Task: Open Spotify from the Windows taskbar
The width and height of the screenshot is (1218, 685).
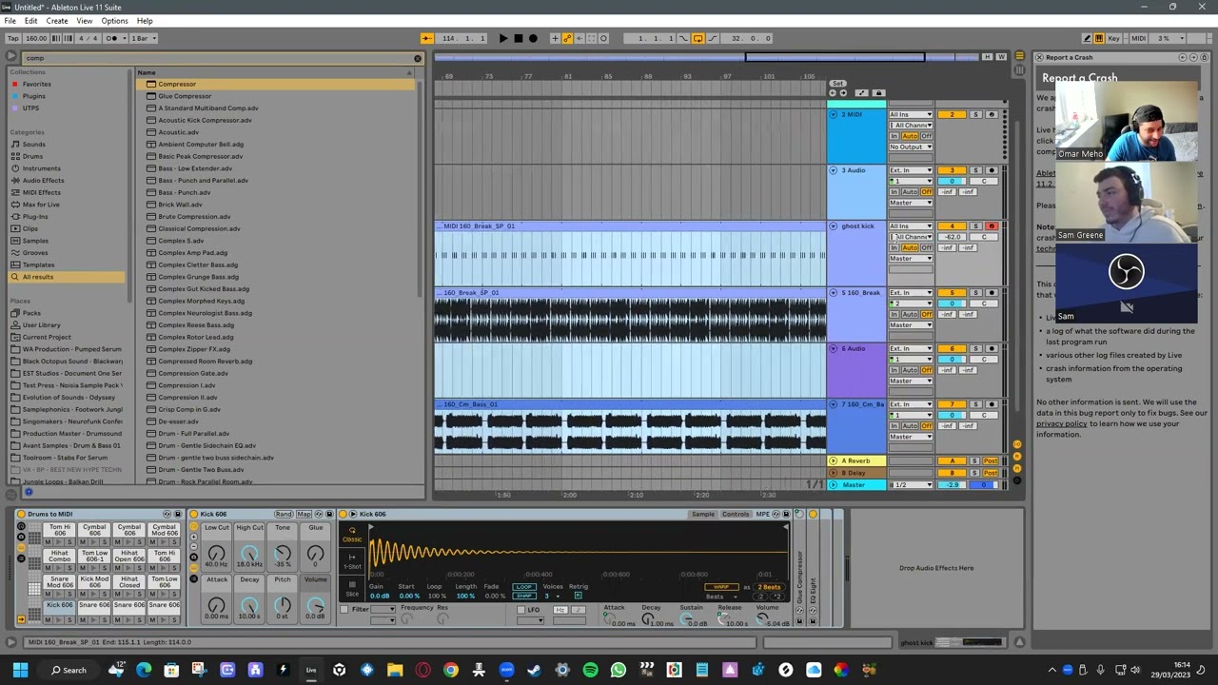Action: 590,671
